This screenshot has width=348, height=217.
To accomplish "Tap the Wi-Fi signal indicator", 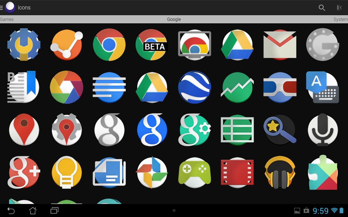I will point(334,210).
